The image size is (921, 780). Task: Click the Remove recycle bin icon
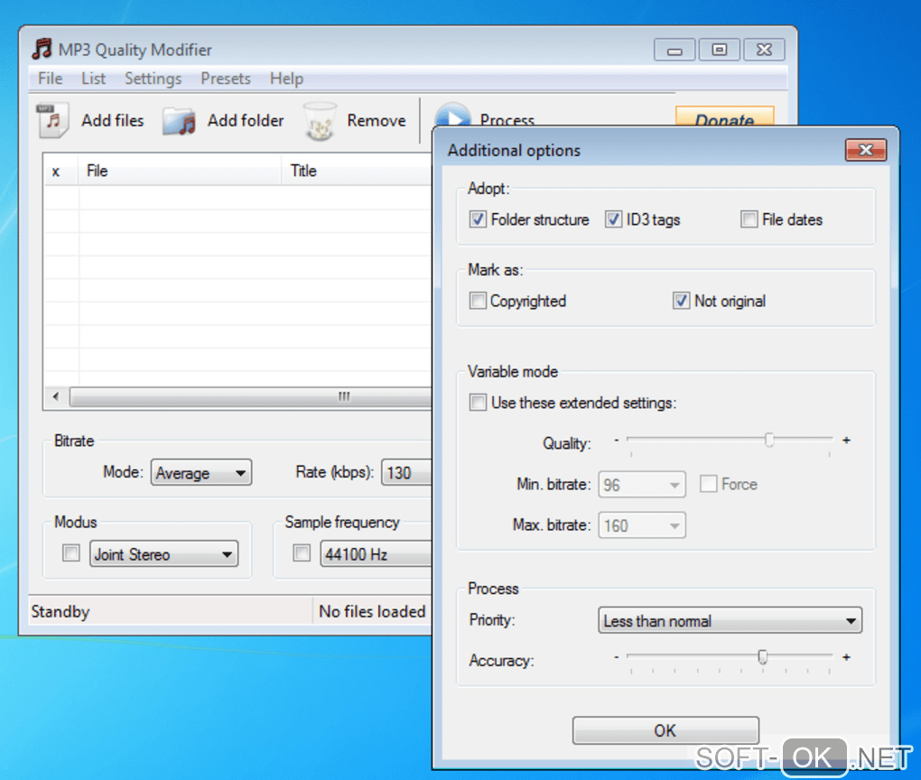[321, 121]
